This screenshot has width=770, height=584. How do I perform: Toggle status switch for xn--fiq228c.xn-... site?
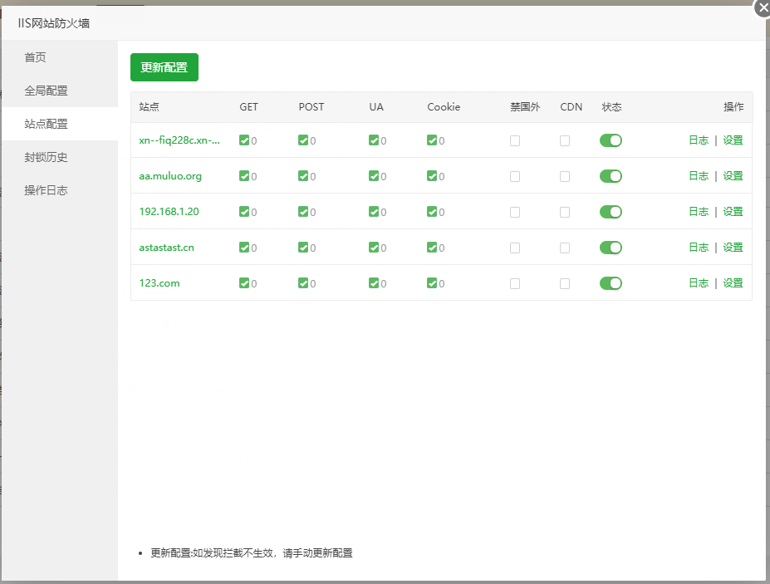(611, 140)
